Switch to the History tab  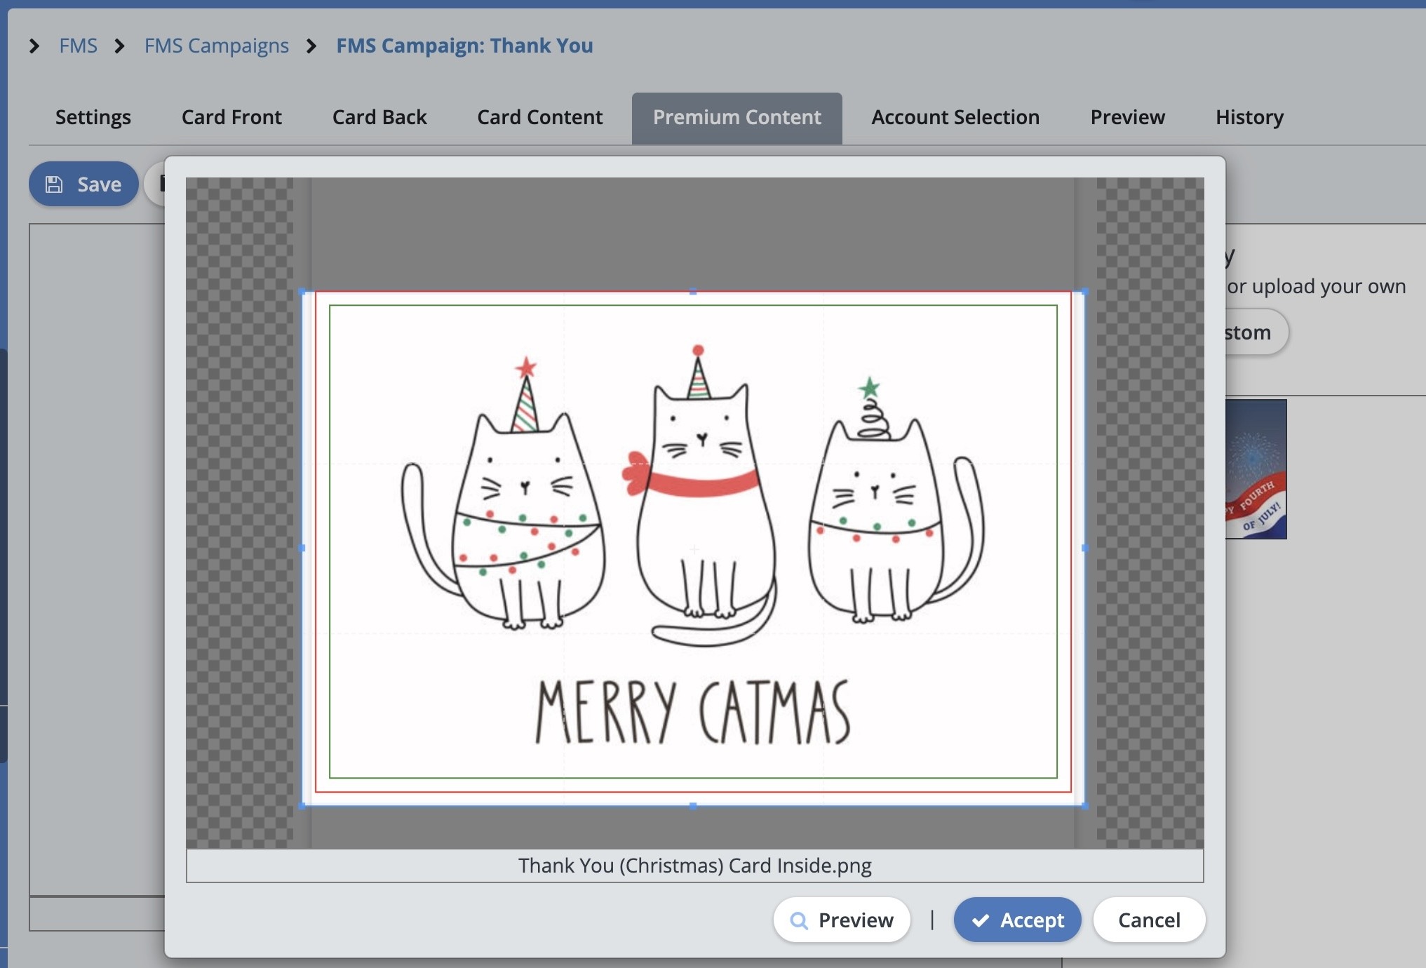(x=1249, y=117)
